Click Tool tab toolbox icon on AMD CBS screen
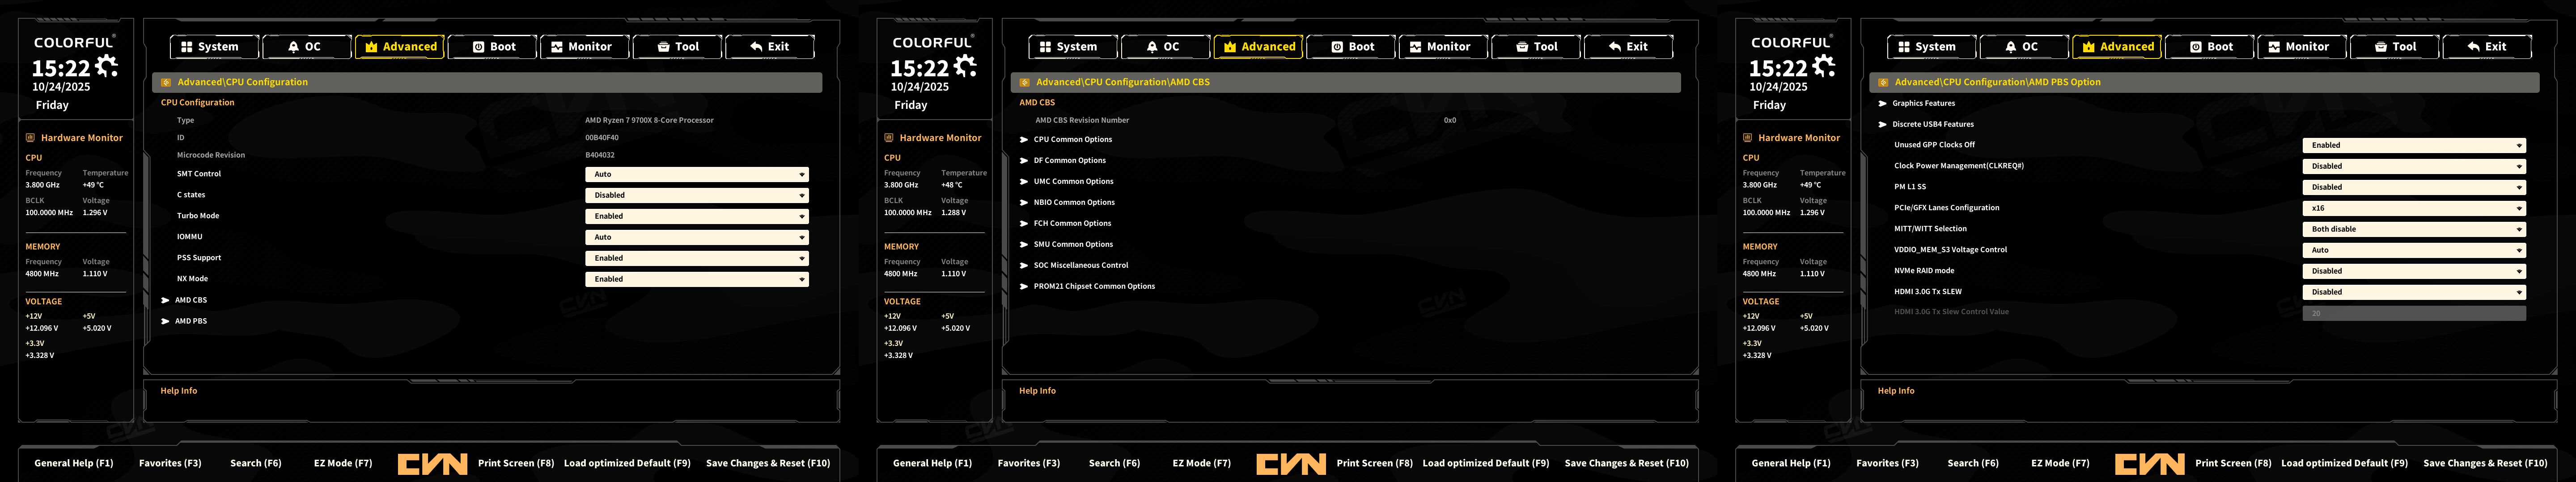Image resolution: width=2576 pixels, height=482 pixels. point(1522,47)
